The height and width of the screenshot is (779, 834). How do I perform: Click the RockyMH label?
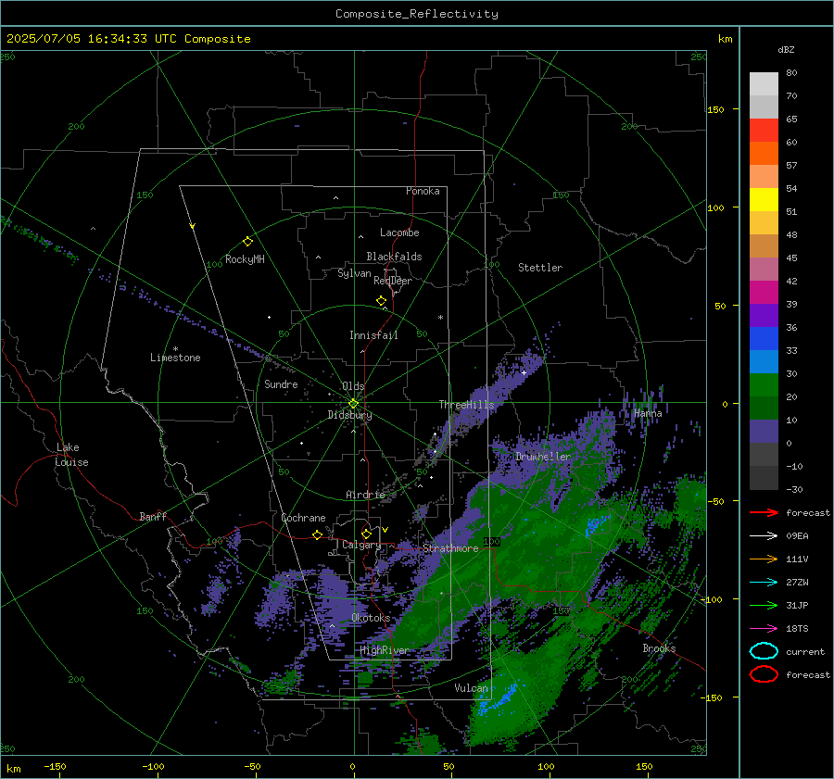click(x=245, y=259)
